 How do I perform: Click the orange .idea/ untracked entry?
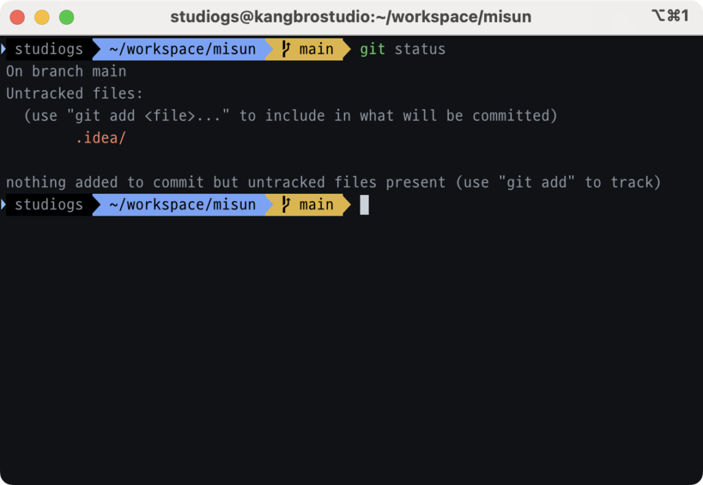point(100,138)
